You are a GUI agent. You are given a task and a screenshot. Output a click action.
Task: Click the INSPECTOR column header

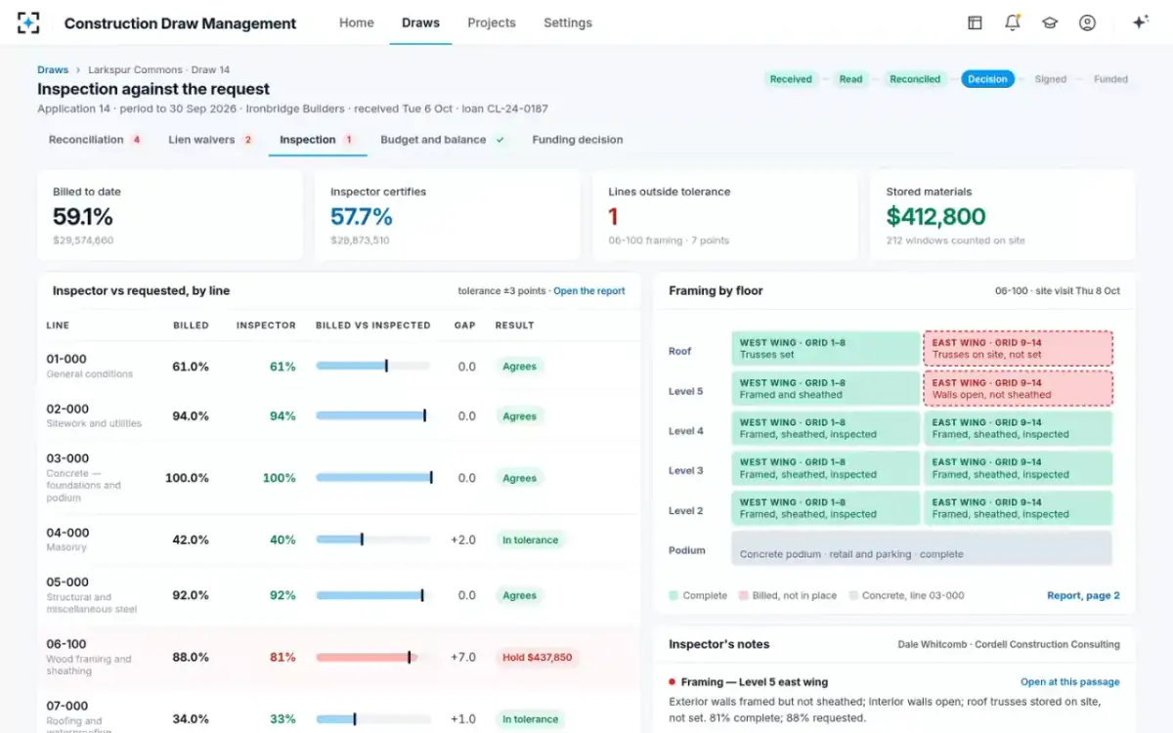[x=266, y=325]
